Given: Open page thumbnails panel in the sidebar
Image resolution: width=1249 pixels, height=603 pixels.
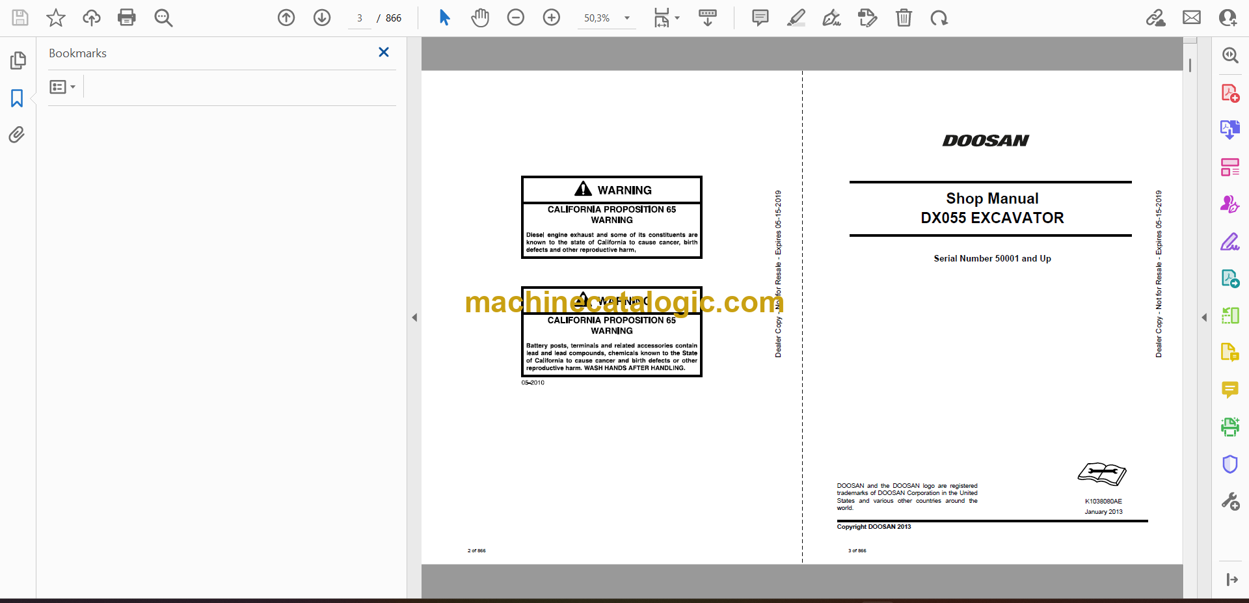Looking at the screenshot, I should pos(18,60).
